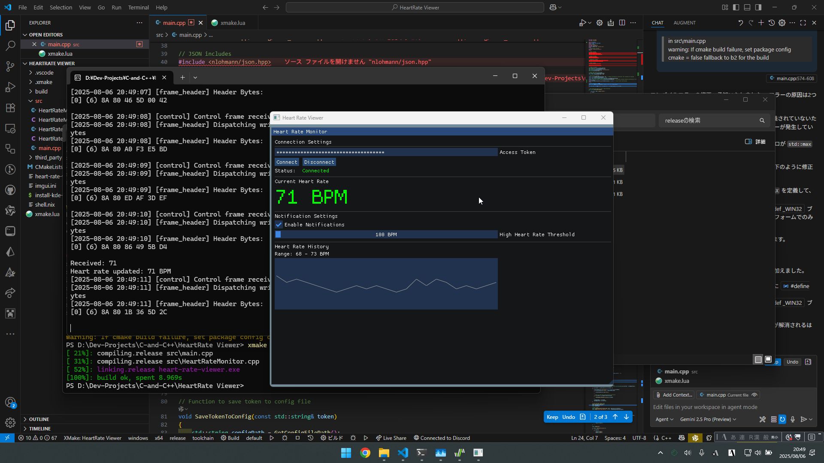Screen dimensions: 824x463
Task: Toggle the primary sidebar layout icon
Action: (736, 7)
